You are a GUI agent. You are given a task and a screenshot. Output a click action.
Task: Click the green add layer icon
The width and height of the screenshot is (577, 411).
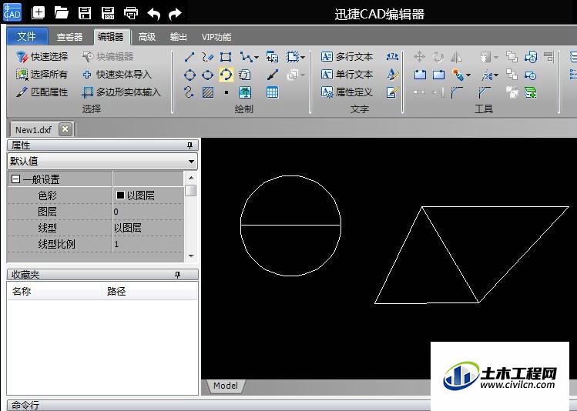point(530,92)
